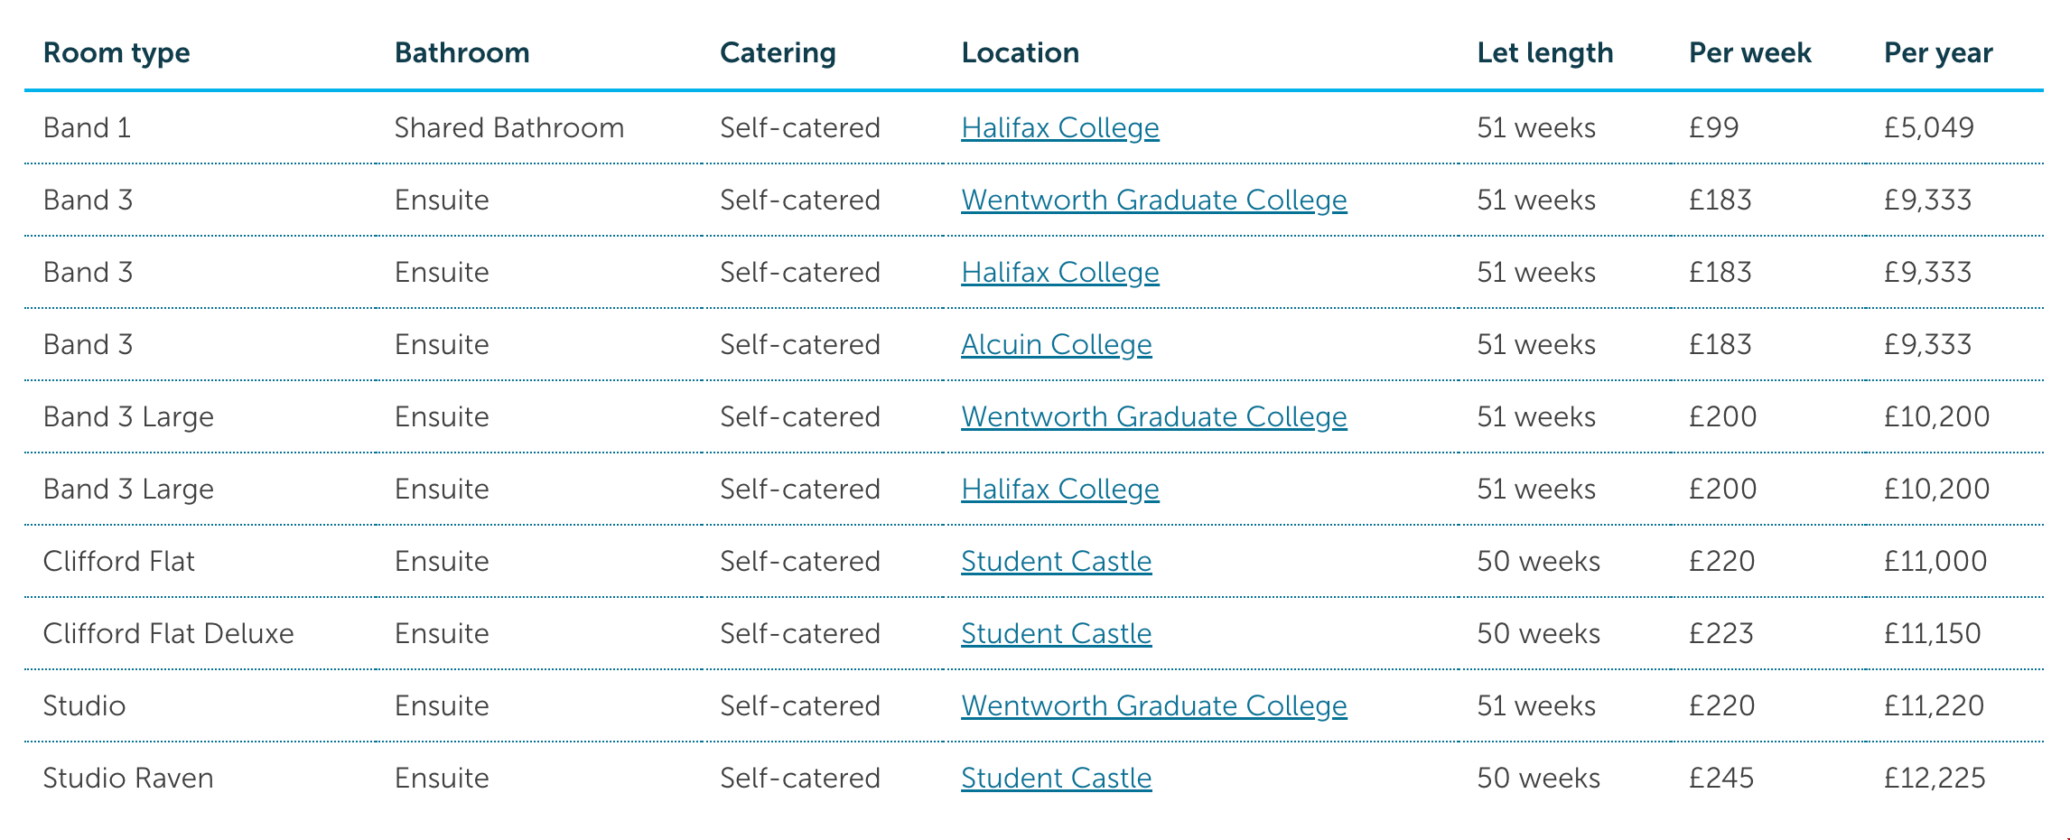Open Halifax College link for £183 Band 3 room

1059,272
